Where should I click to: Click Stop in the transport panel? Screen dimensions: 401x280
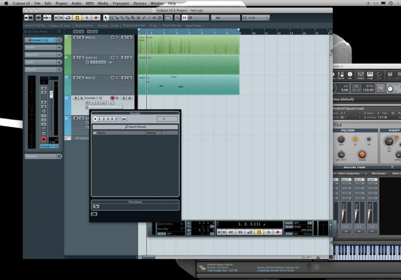click(259, 232)
